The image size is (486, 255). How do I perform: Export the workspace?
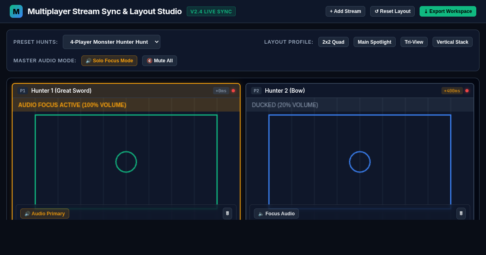tap(448, 11)
